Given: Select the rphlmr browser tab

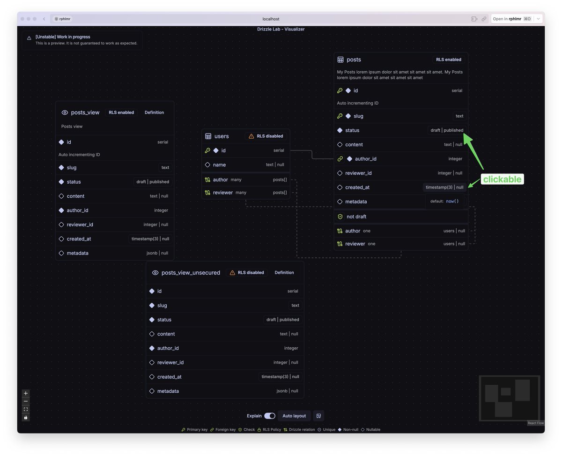Looking at the screenshot, I should pyautogui.click(x=62, y=19).
